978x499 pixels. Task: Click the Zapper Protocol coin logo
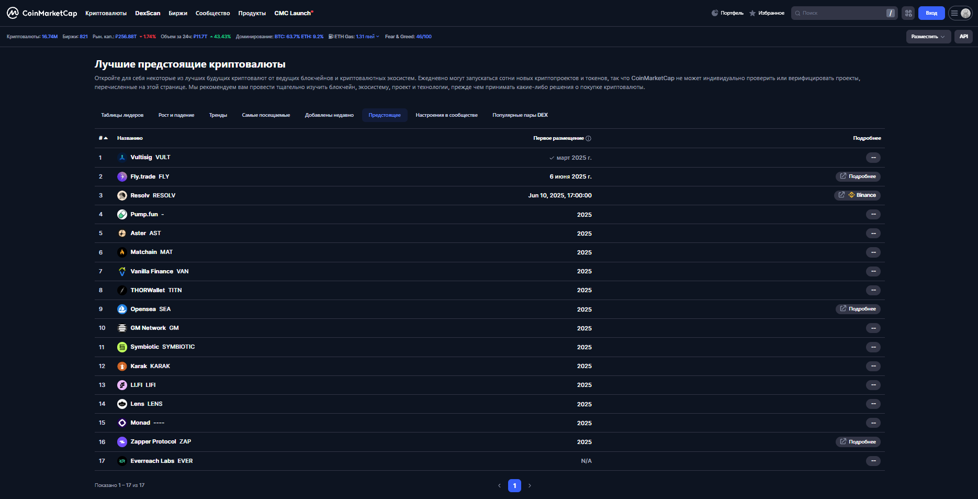coord(122,442)
